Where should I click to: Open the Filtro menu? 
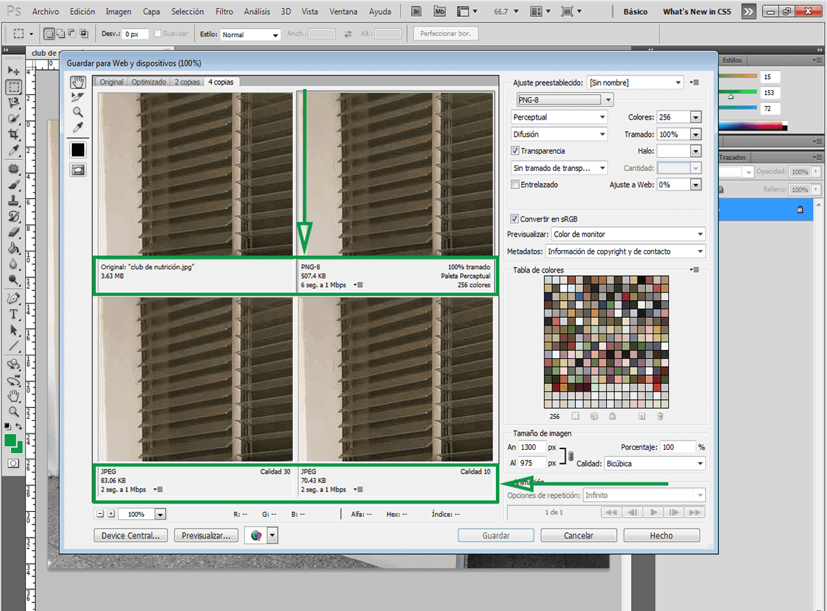coord(224,12)
